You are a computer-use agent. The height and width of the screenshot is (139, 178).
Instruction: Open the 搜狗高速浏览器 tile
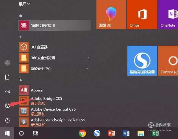(142, 61)
